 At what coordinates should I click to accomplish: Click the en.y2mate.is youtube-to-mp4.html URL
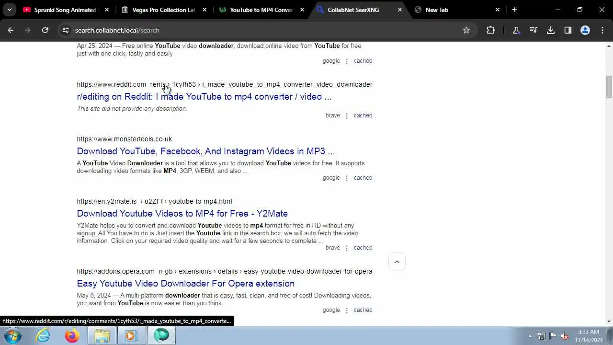tap(154, 201)
